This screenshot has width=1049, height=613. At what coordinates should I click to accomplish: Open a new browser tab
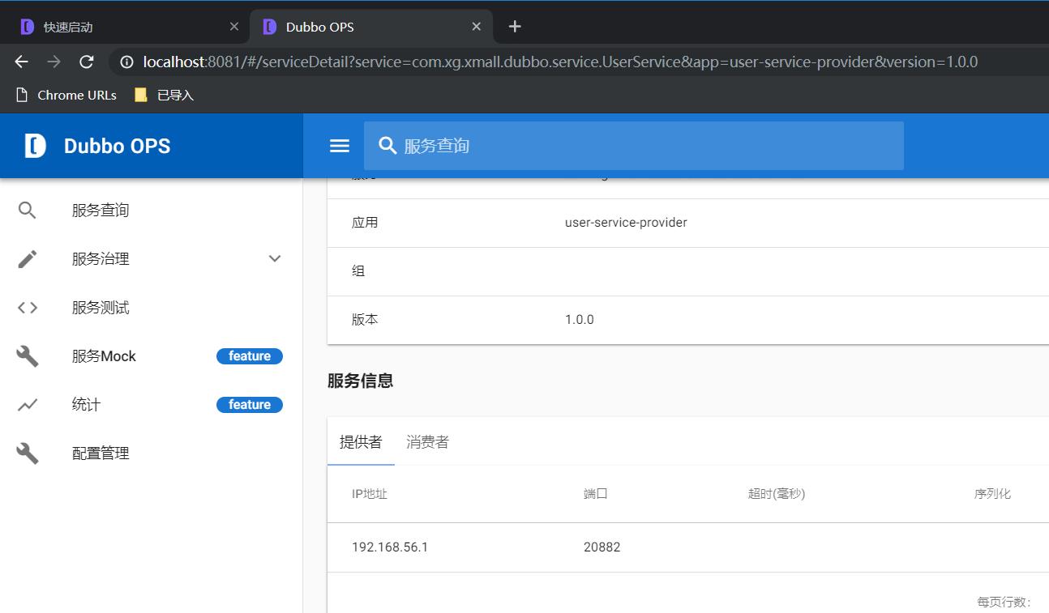coord(515,27)
